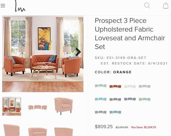This screenshot has width=171, height=136.
Task: Click the LM logo to go home
Action: point(20,6)
